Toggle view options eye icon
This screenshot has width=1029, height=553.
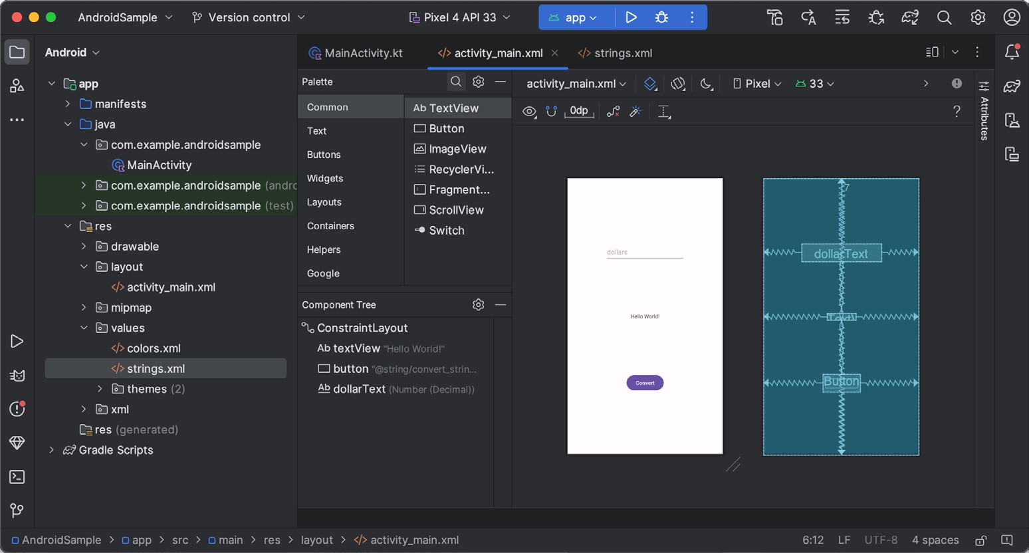(x=529, y=111)
